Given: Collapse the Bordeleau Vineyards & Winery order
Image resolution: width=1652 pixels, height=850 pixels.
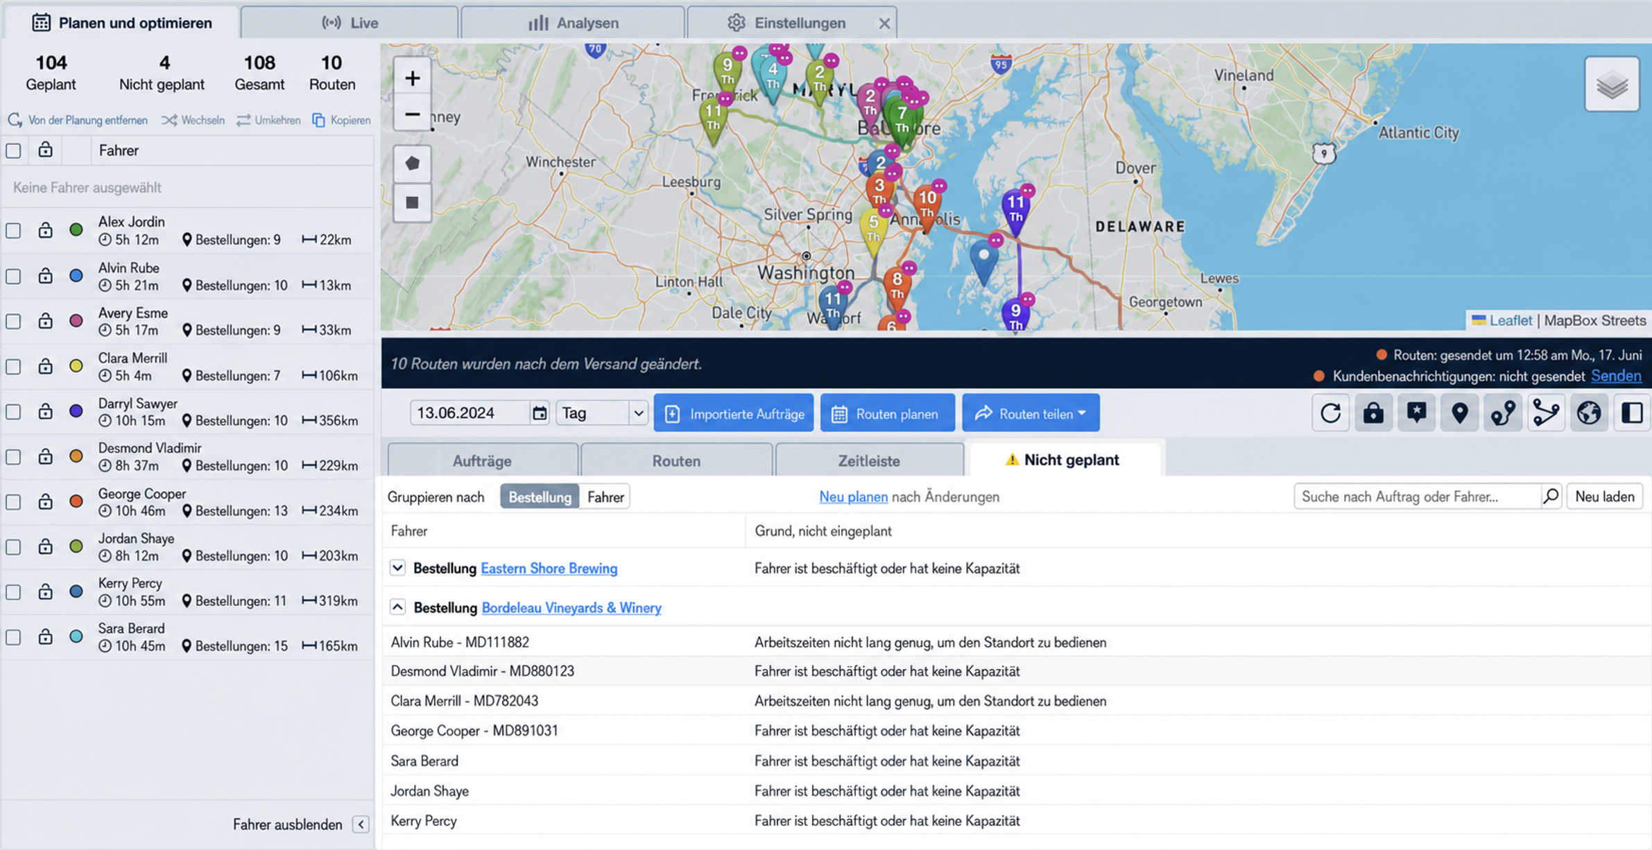Looking at the screenshot, I should point(397,607).
